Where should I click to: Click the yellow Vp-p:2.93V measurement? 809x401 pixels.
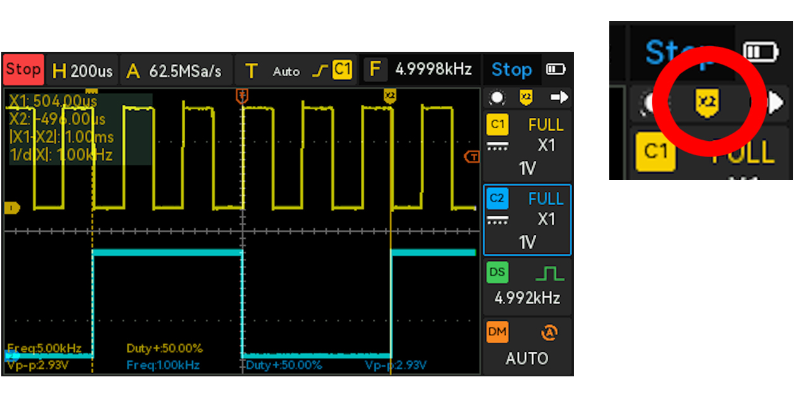[x=37, y=365]
